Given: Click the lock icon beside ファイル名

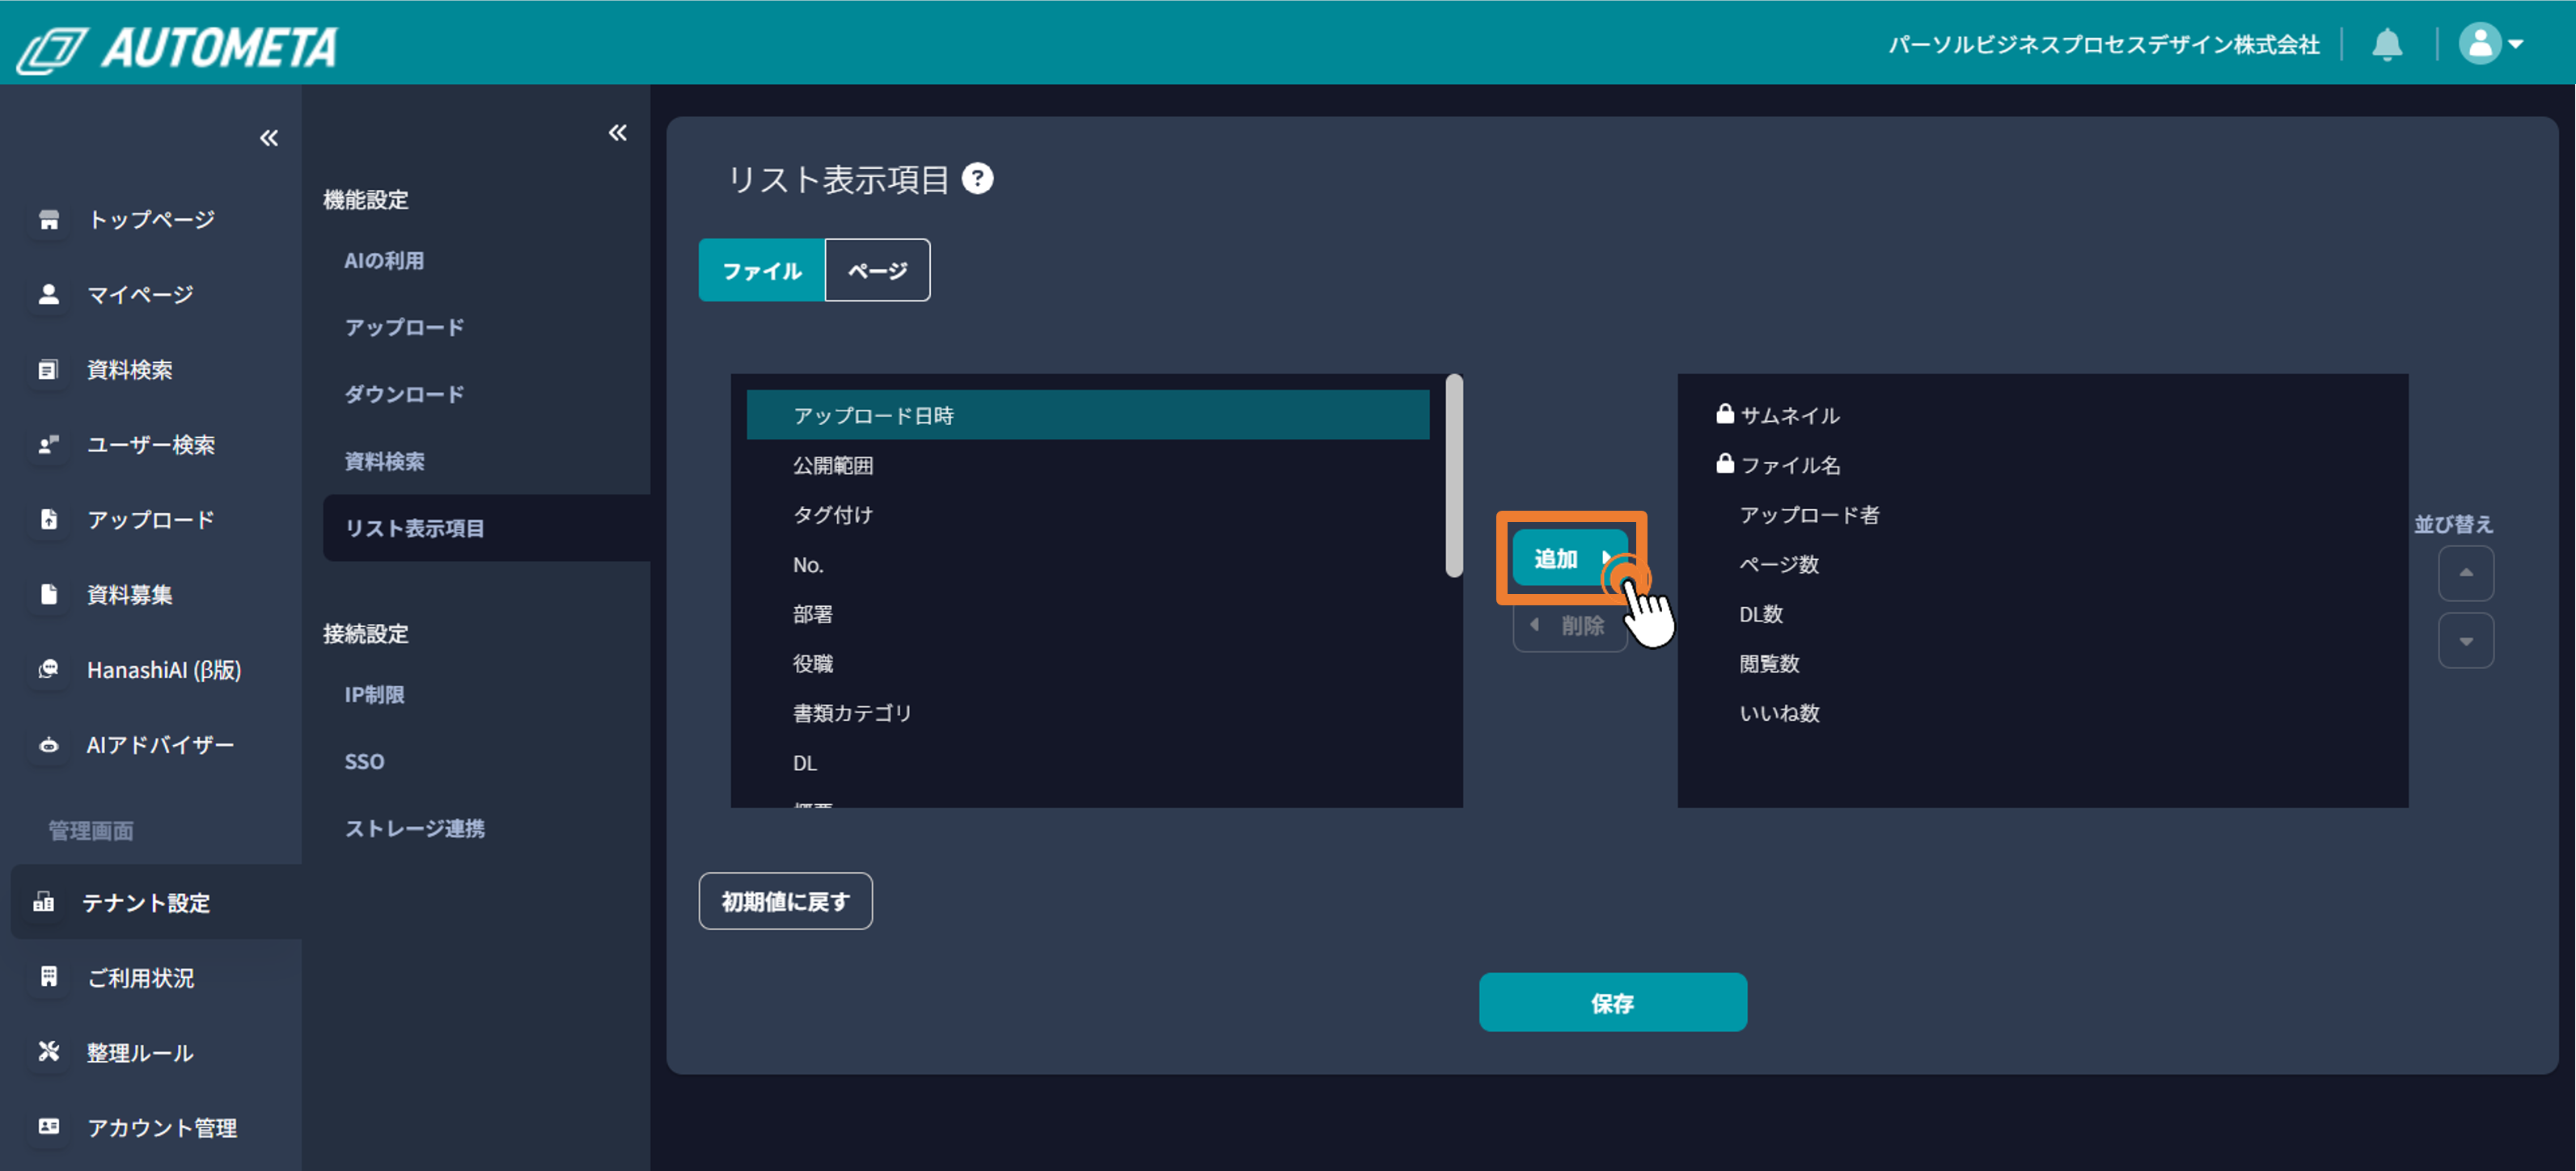Looking at the screenshot, I should click(x=1725, y=464).
